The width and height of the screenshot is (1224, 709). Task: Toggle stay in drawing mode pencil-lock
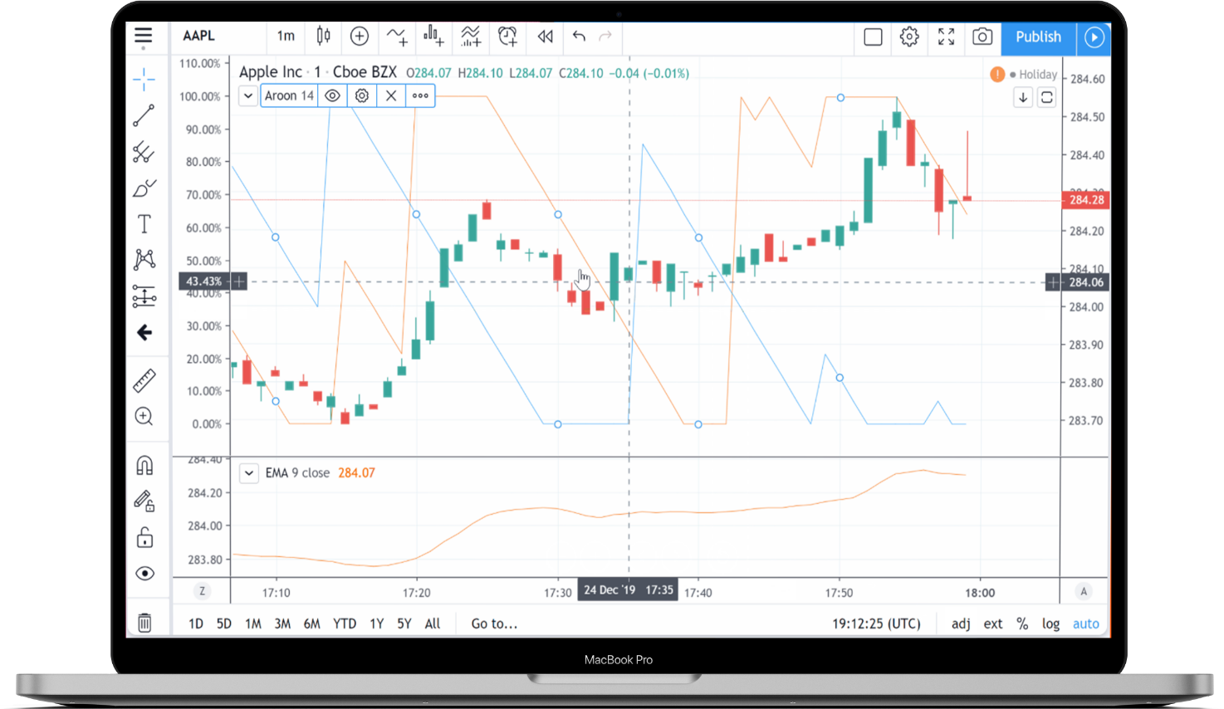tap(144, 501)
